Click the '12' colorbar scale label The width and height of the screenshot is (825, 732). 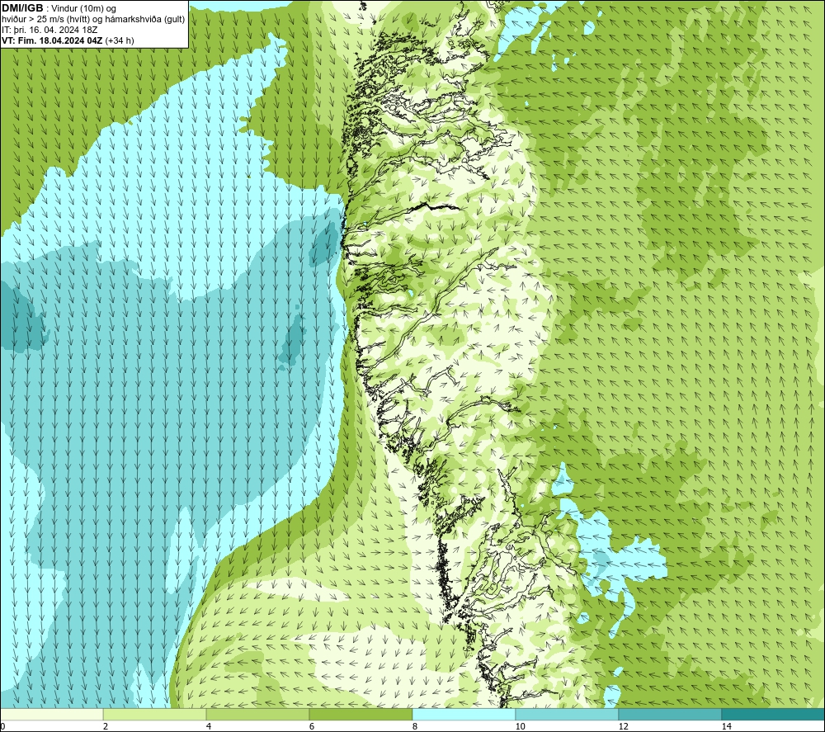(623, 726)
